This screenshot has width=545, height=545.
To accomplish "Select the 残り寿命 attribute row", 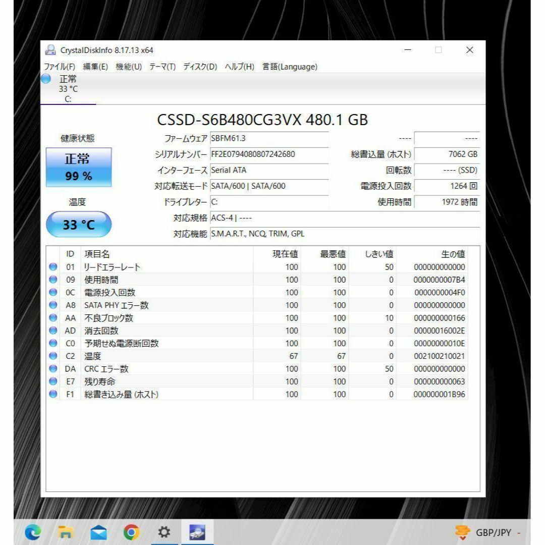I will click(257, 381).
